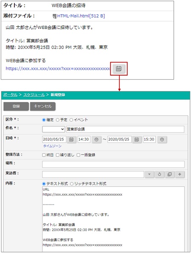Click the visitor field copy icon

pos(169,174)
